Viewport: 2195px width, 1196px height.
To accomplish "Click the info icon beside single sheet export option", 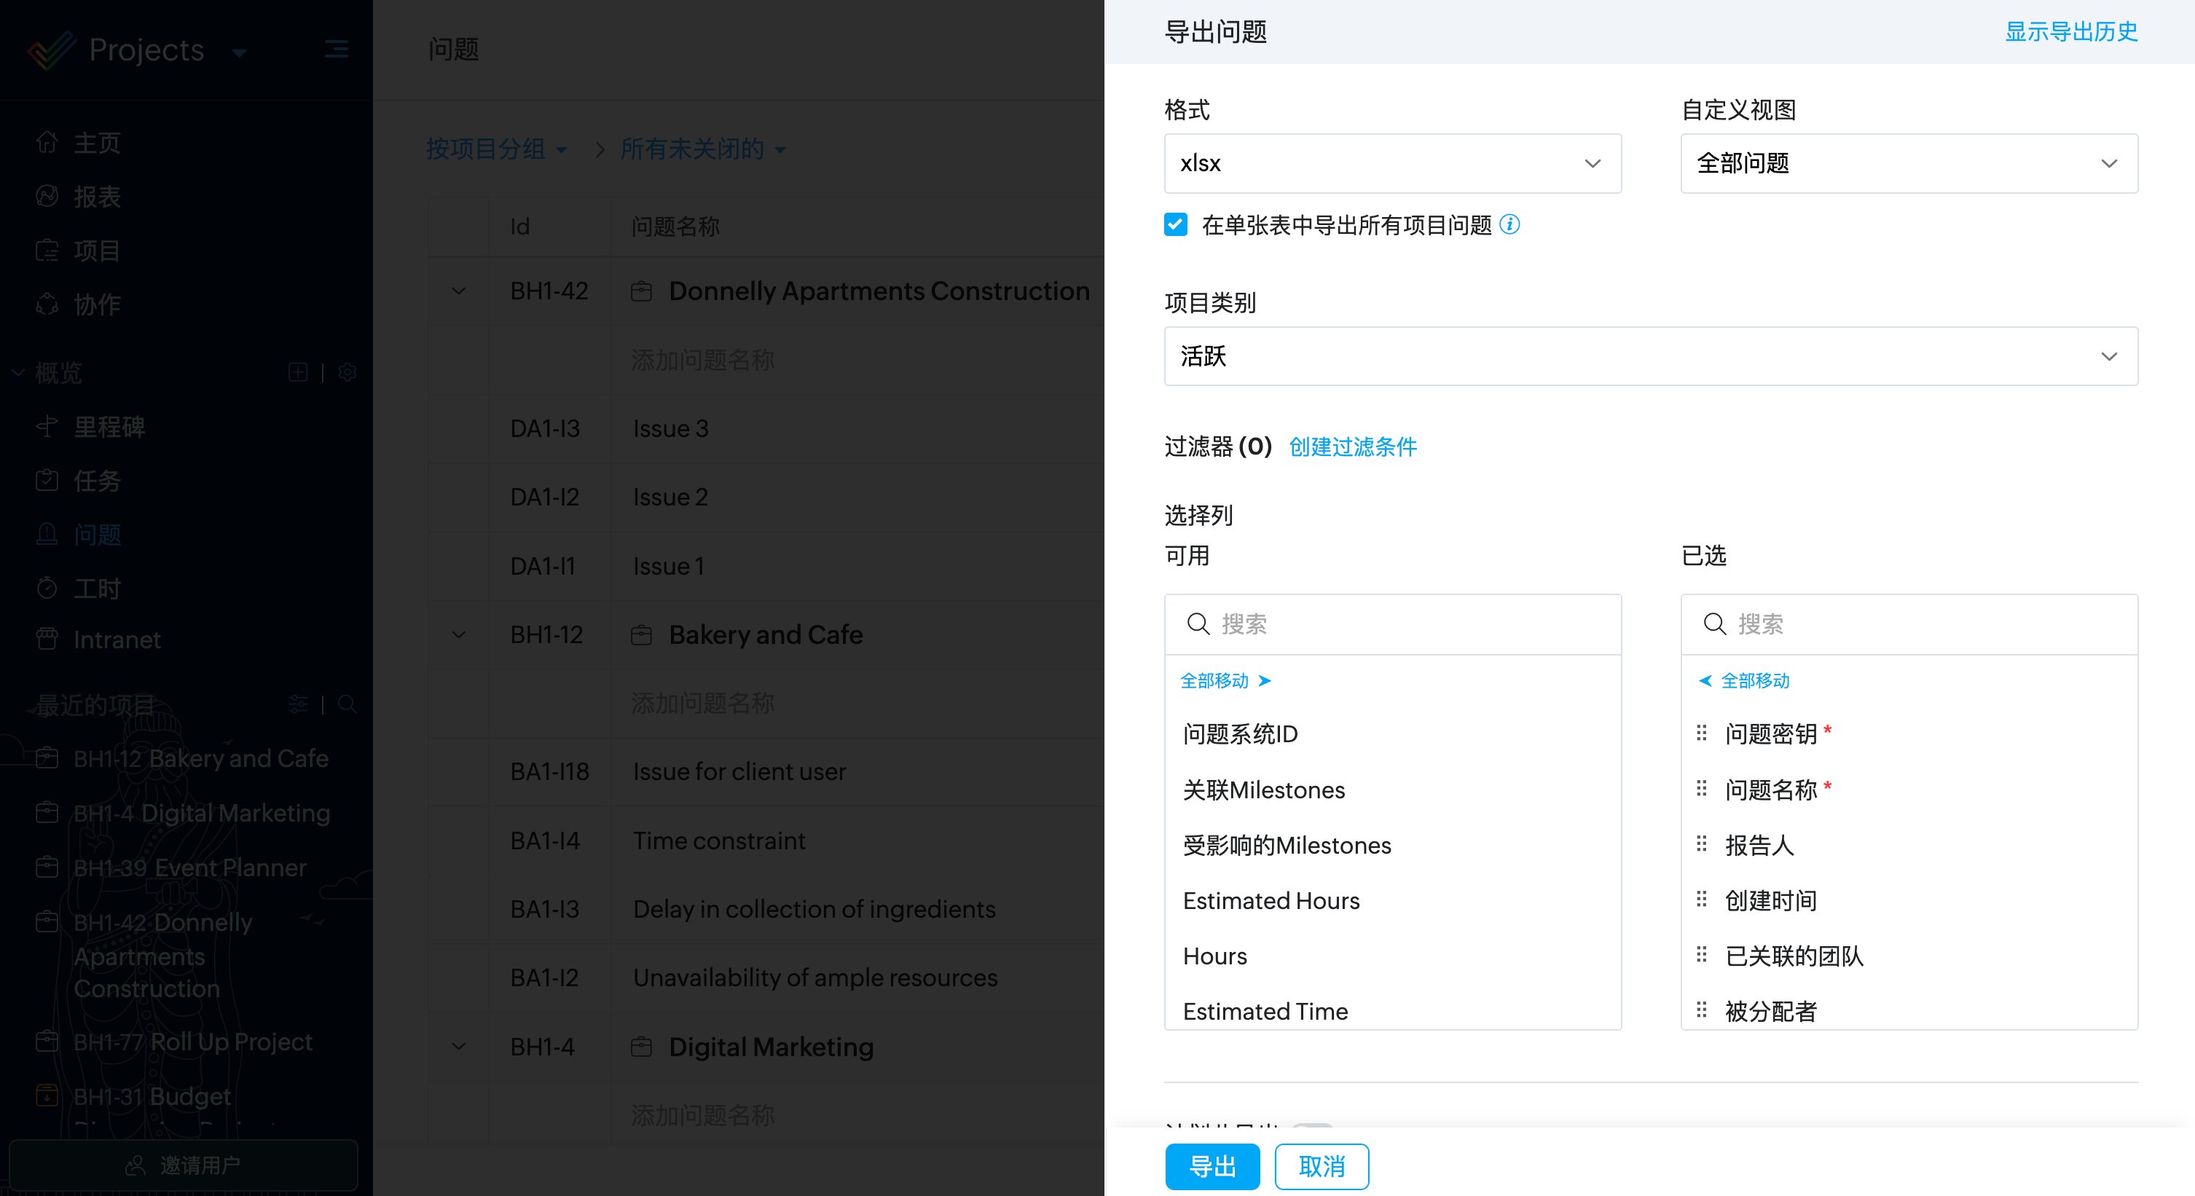I will pos(1509,224).
